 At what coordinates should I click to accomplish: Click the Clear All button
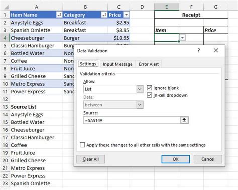(91, 159)
